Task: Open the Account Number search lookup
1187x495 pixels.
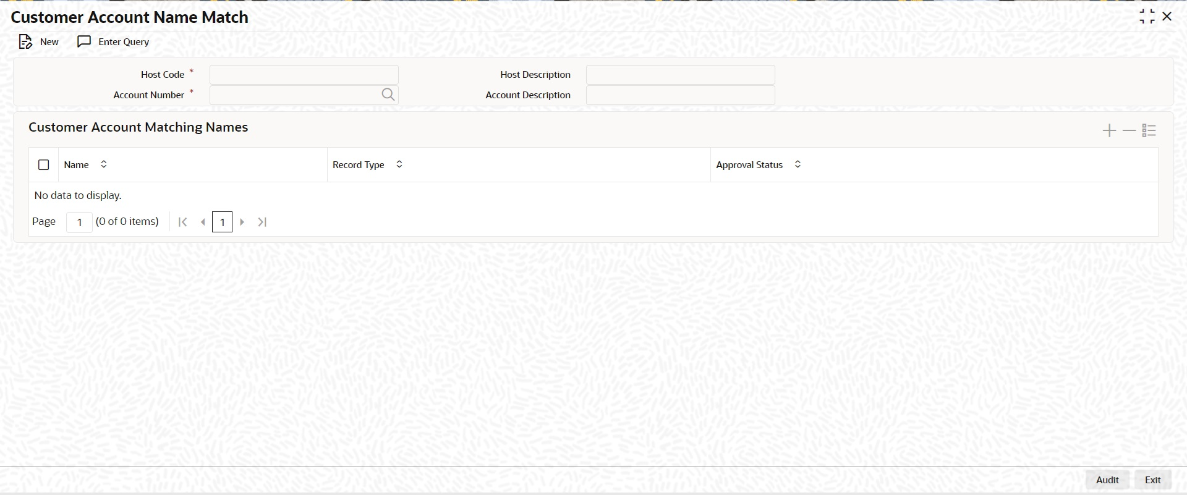Action: click(x=388, y=95)
